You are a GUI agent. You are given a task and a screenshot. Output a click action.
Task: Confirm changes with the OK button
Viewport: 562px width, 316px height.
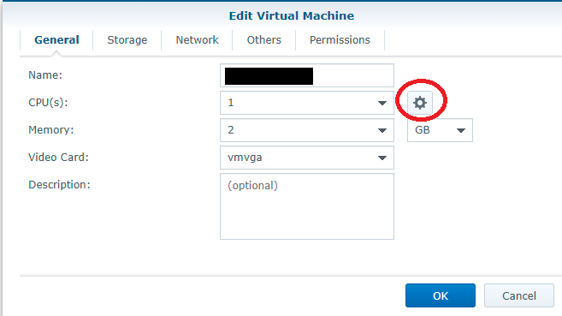coord(441,295)
